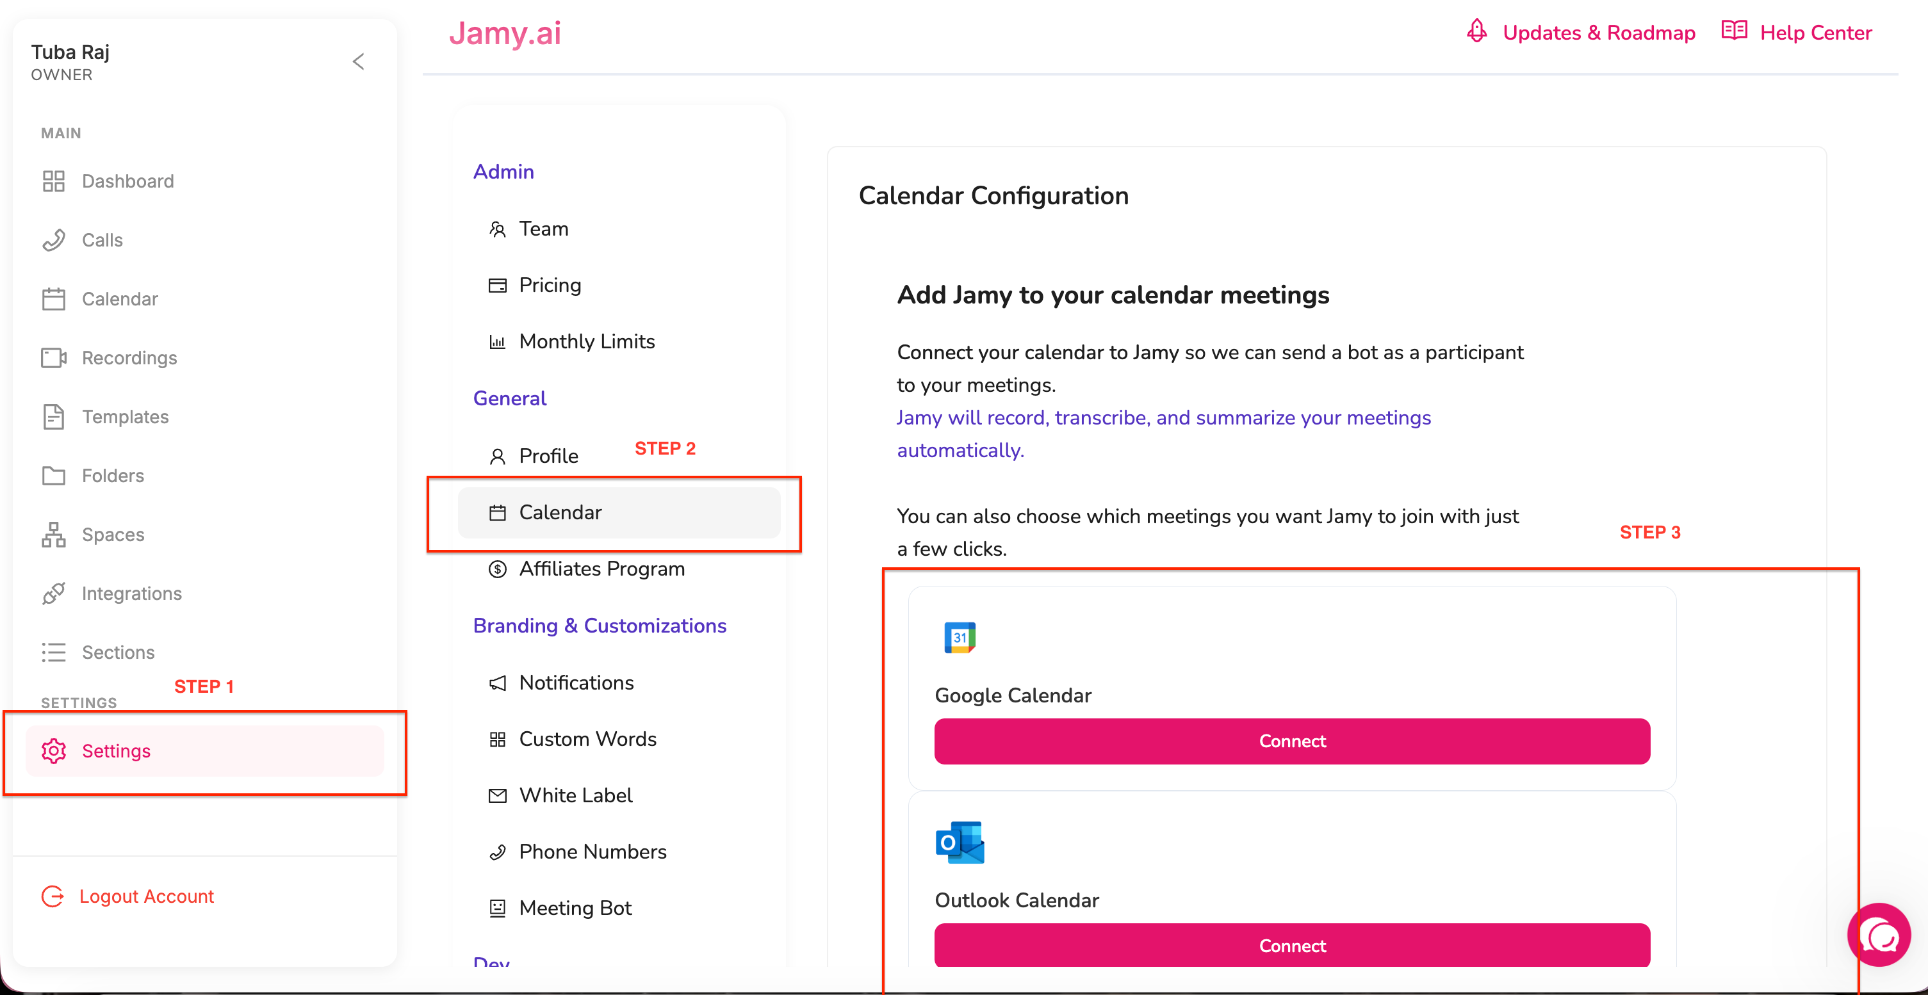
Task: Click the Integrations plug icon
Action: click(53, 594)
